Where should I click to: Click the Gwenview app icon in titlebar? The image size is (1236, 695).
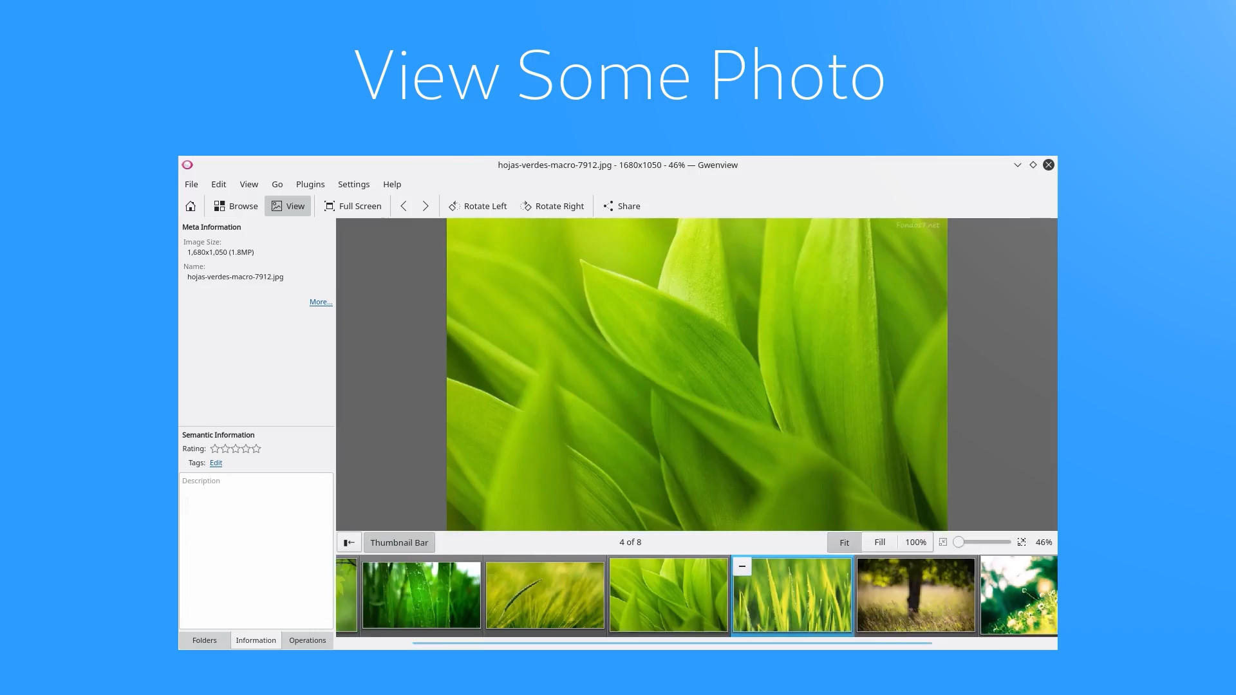click(x=187, y=165)
